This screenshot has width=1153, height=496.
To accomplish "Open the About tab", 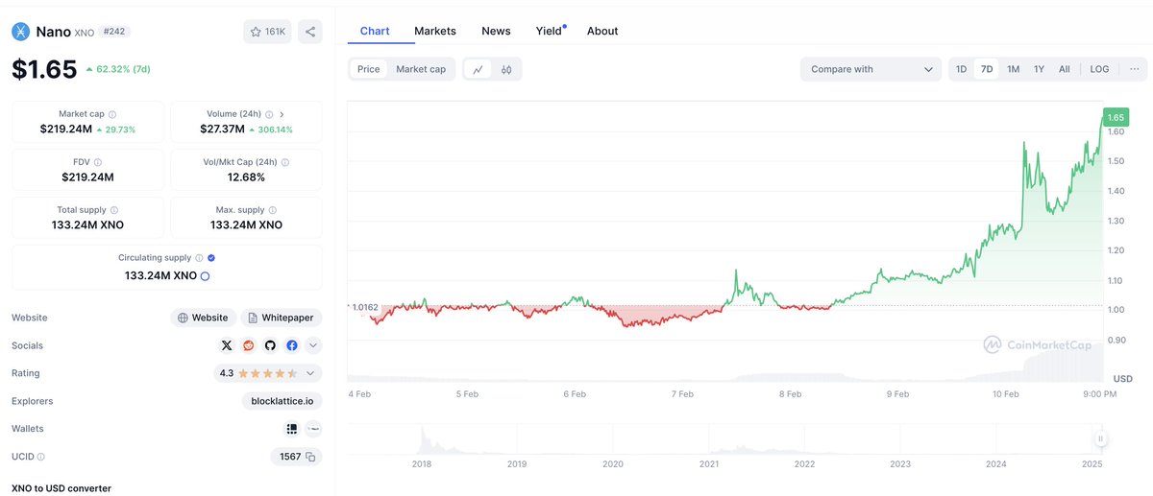I will pos(602,31).
